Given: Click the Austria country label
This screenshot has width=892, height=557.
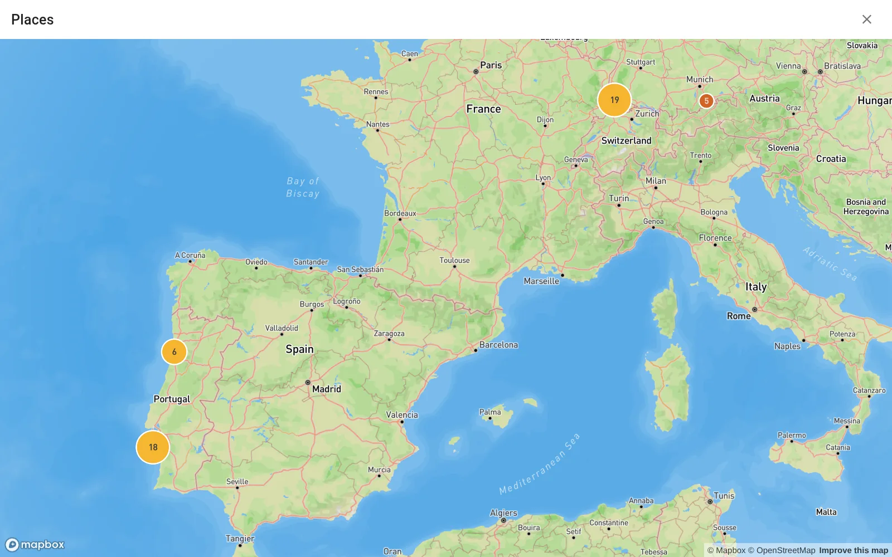Looking at the screenshot, I should (x=764, y=99).
